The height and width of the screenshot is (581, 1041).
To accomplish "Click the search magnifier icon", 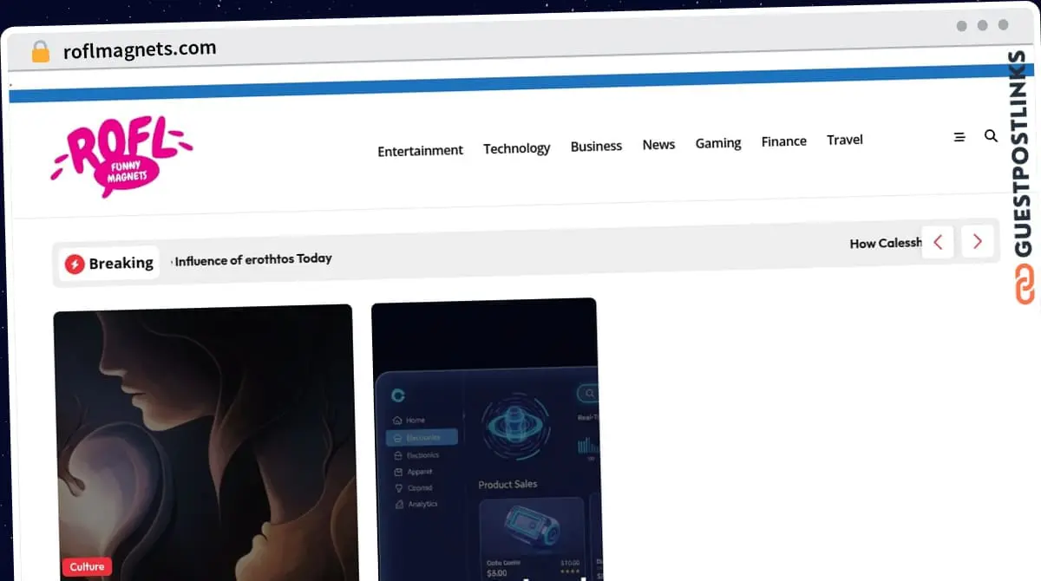I will point(991,136).
